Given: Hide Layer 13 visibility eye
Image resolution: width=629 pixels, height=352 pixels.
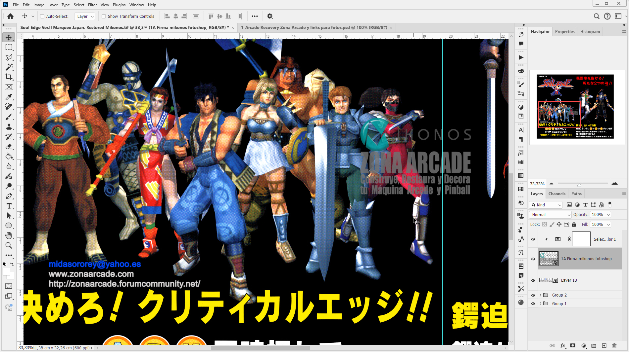Looking at the screenshot, I should [x=533, y=280].
